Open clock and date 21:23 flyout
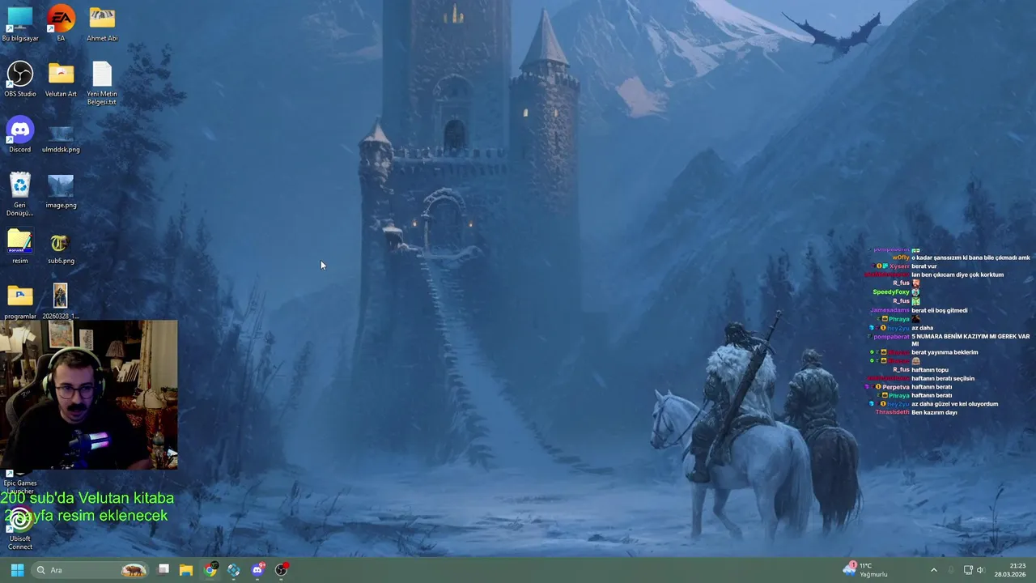The width and height of the screenshot is (1036, 583). click(1011, 570)
